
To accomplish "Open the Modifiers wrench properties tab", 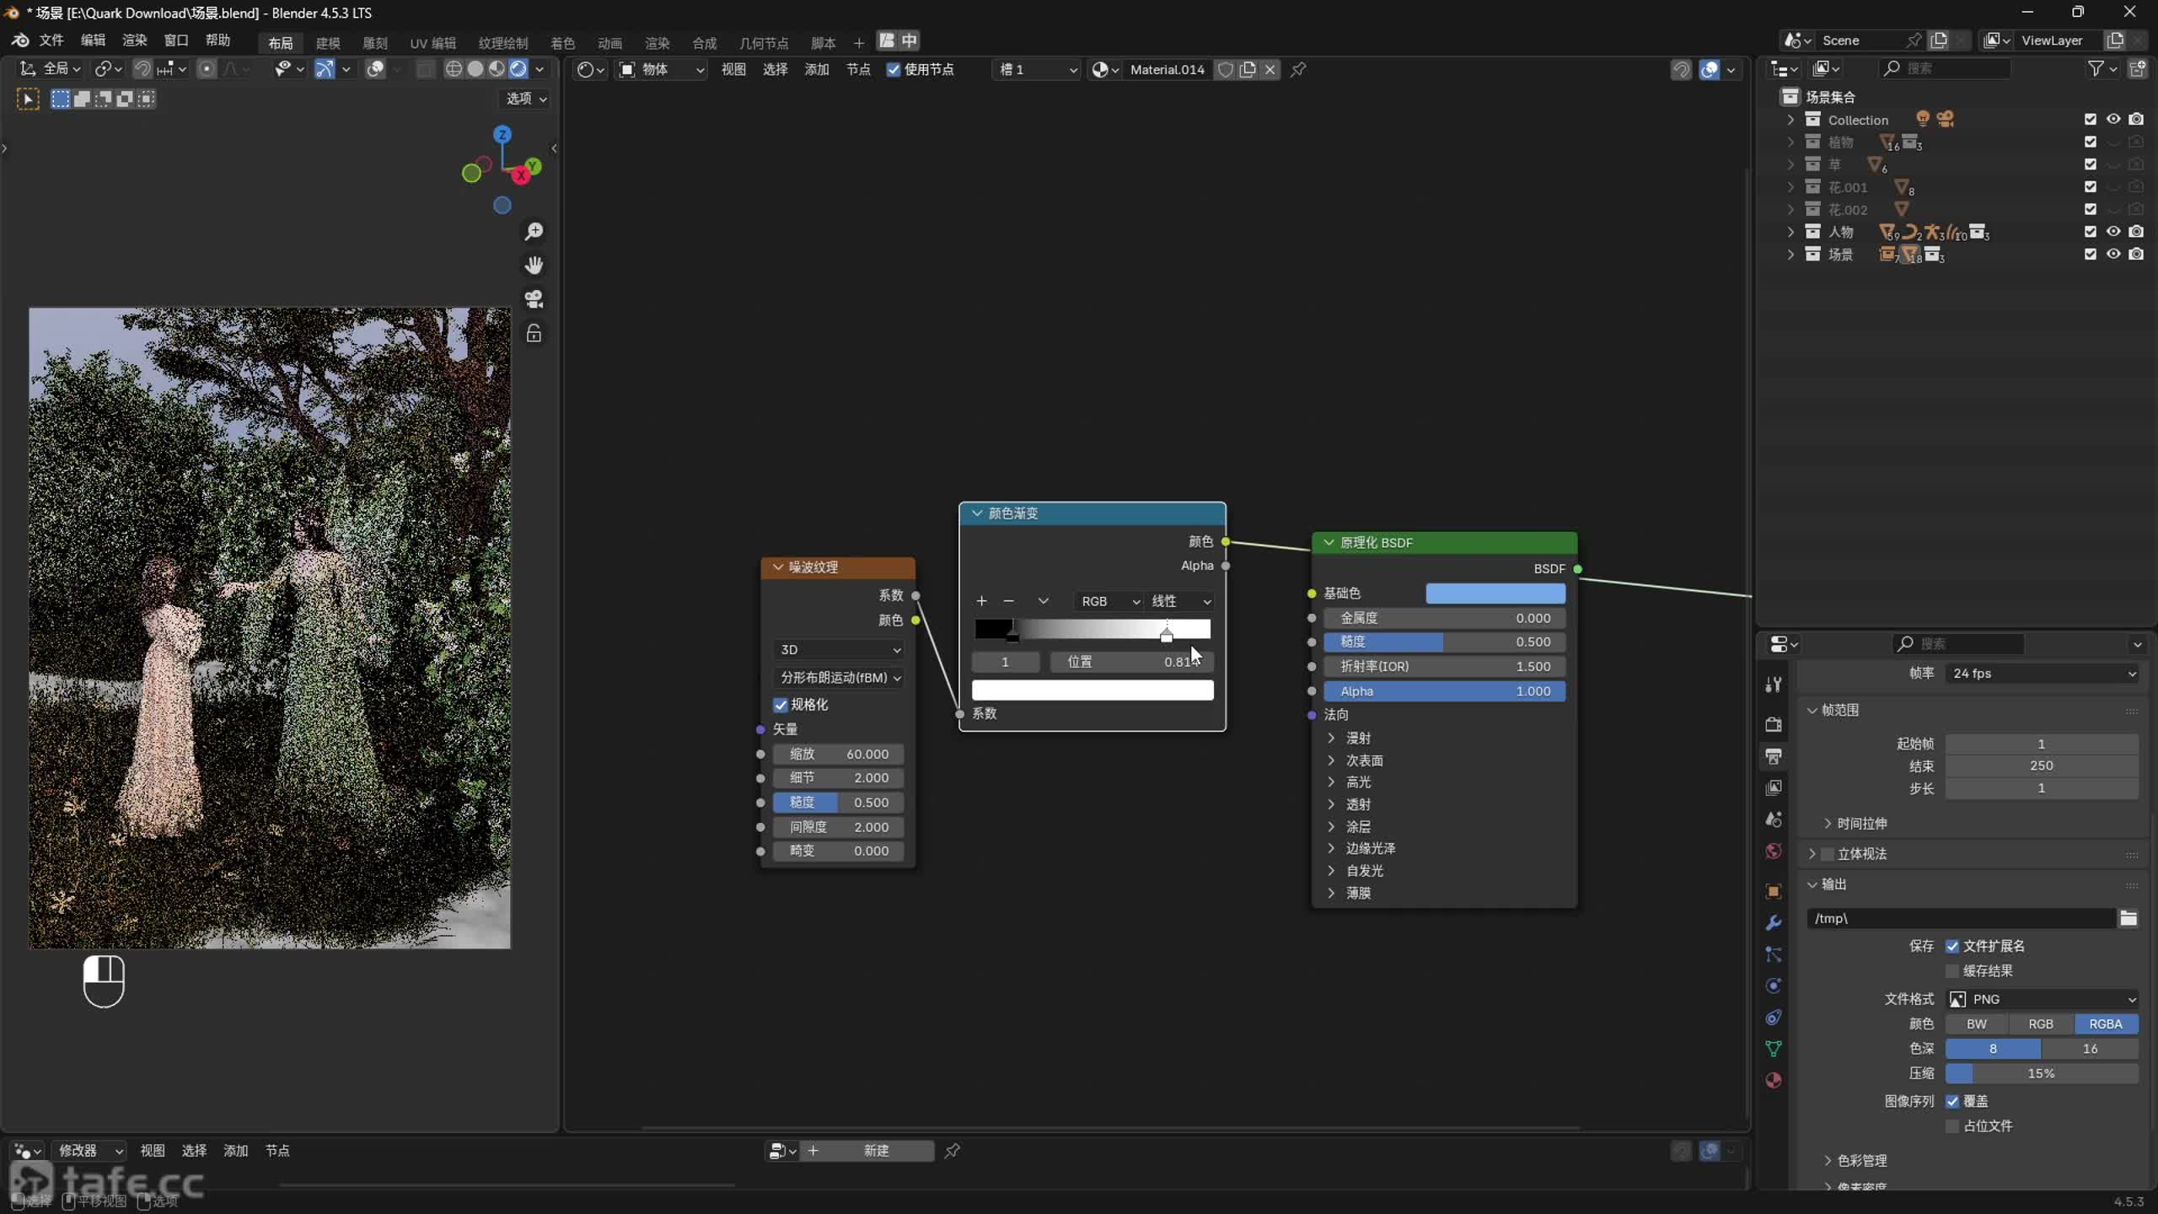I will point(1774,922).
